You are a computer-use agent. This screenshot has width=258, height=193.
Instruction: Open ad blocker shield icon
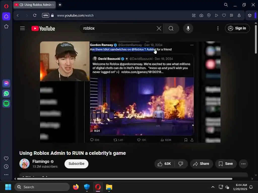click(x=209, y=15)
